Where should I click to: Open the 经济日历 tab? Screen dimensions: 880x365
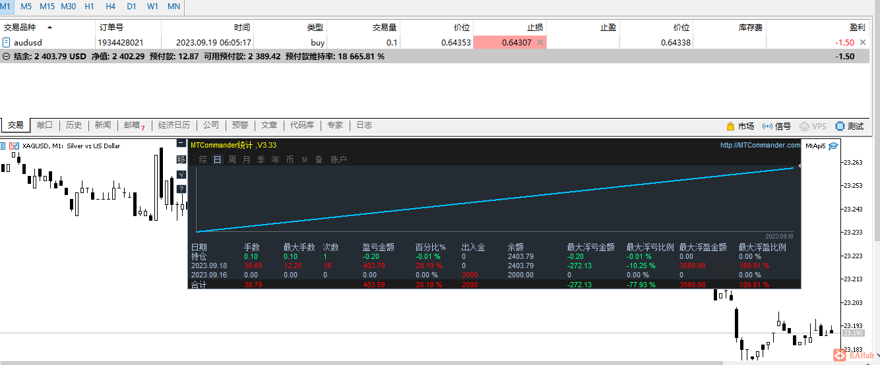[x=174, y=125]
